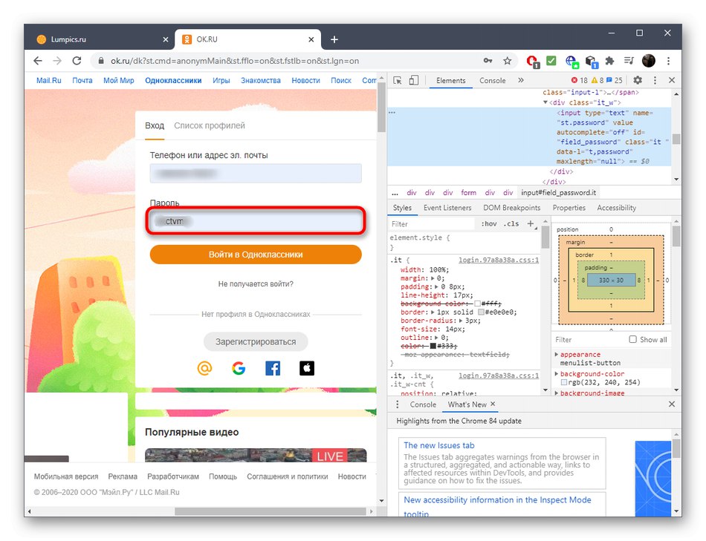Image resolution: width=706 pixels, height=541 pixels.
Task: Open the DOM Breakpoints tab
Action: (511, 208)
